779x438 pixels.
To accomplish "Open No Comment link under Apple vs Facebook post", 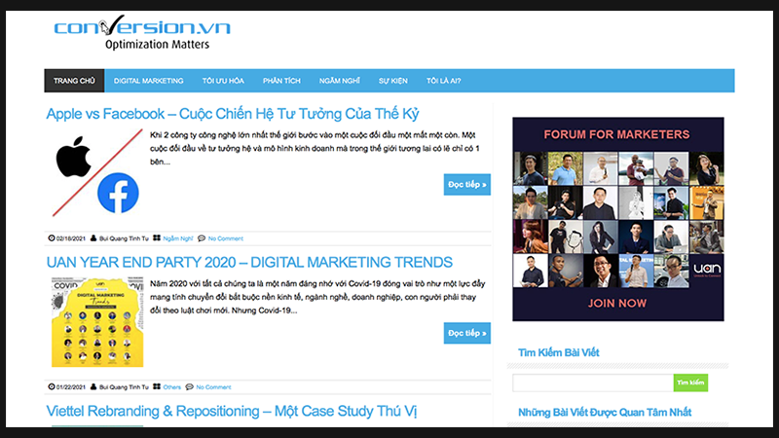I will (x=226, y=238).
